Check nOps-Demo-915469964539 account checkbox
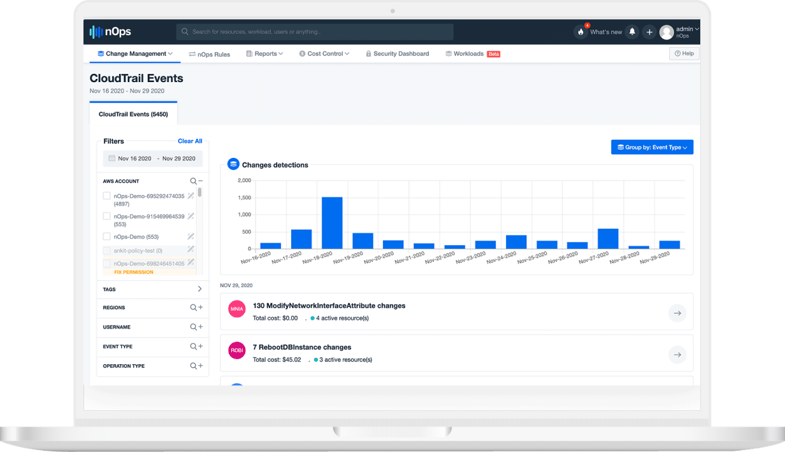Screen dimensions: 785x452 point(107,216)
